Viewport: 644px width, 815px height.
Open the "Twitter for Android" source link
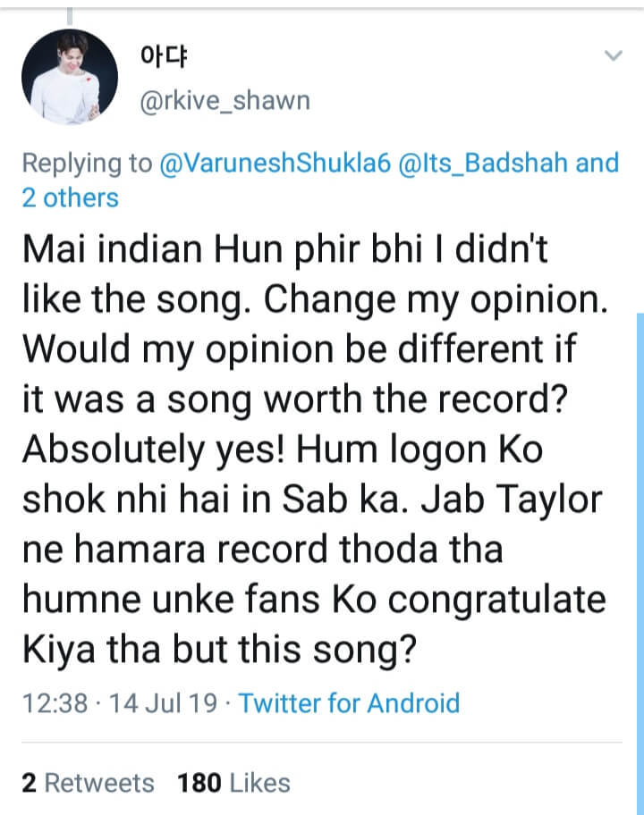(349, 702)
